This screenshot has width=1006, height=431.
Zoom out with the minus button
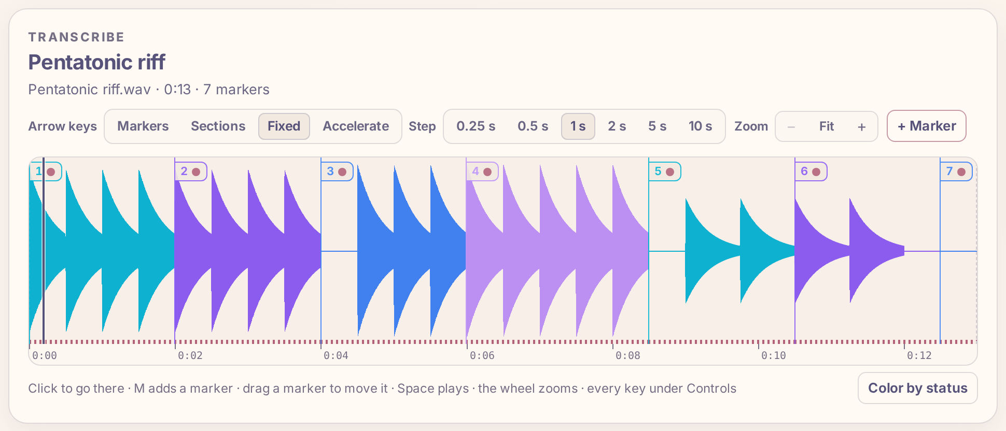click(791, 127)
